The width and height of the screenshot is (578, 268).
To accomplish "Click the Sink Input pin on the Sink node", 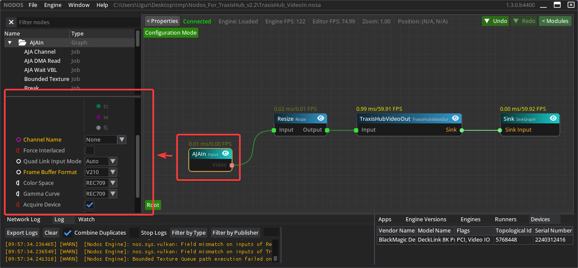I will 500,130.
